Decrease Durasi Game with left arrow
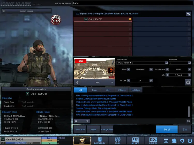 (x=167, y=69)
